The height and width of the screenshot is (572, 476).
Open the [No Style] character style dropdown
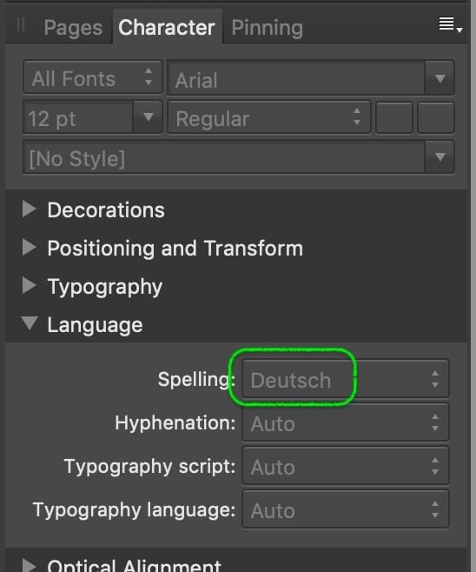point(238,157)
